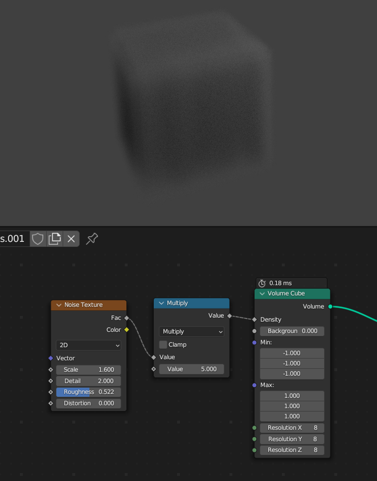Screen dimensions: 377x481
Task: Unlink the node tree with X icon
Action: coord(71,239)
